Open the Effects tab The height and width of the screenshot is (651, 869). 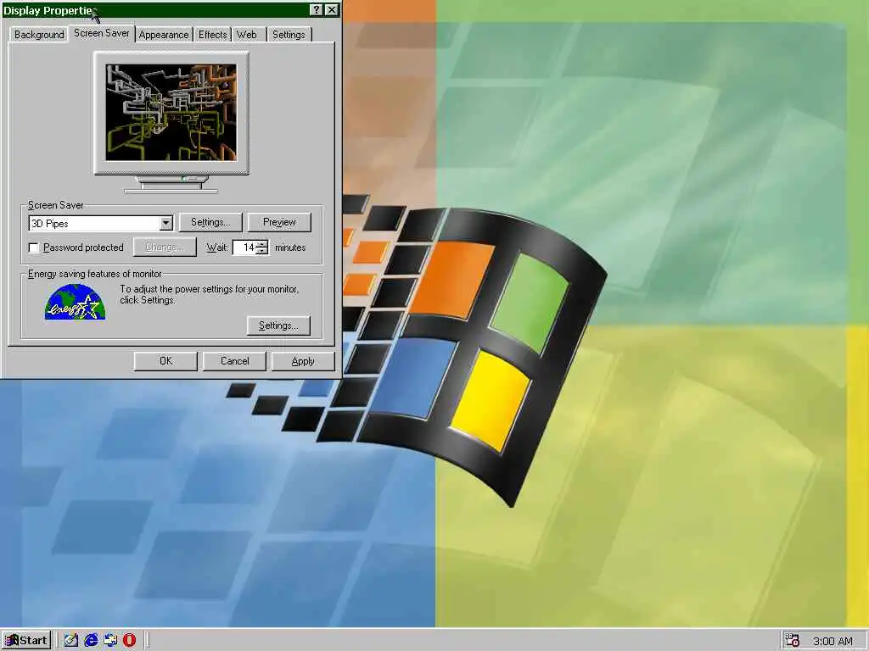click(x=213, y=34)
